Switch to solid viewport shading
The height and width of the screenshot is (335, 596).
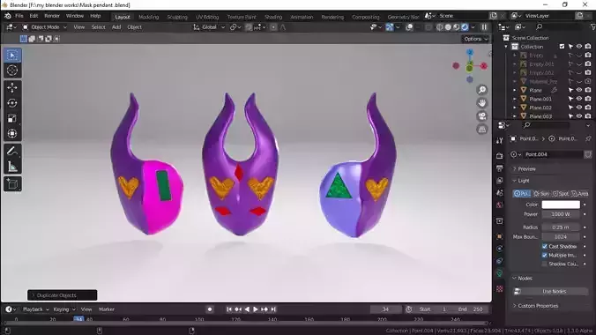448,27
